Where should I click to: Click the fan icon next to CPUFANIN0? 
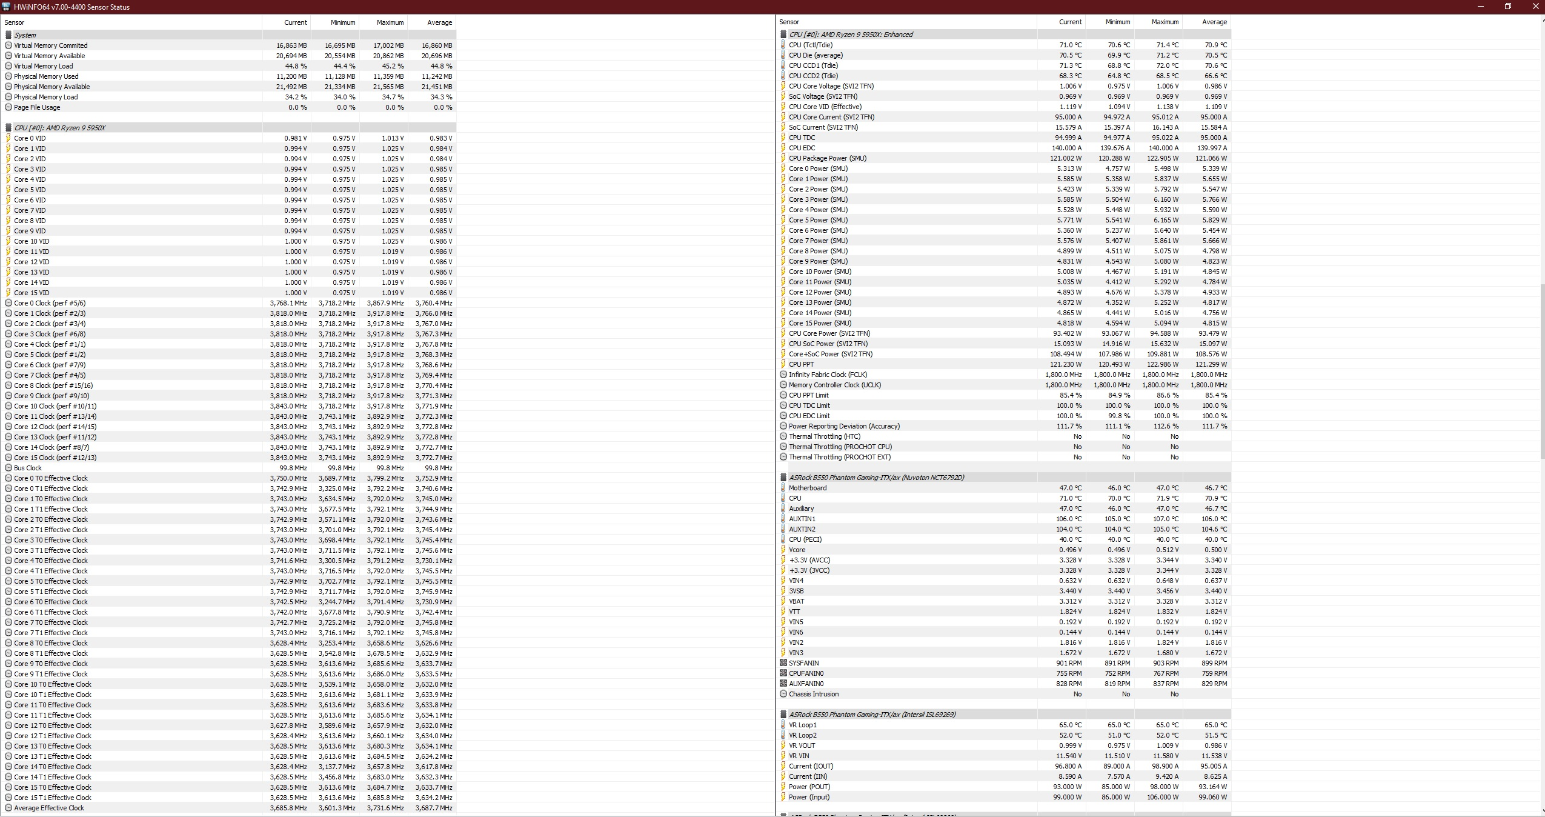click(x=783, y=673)
